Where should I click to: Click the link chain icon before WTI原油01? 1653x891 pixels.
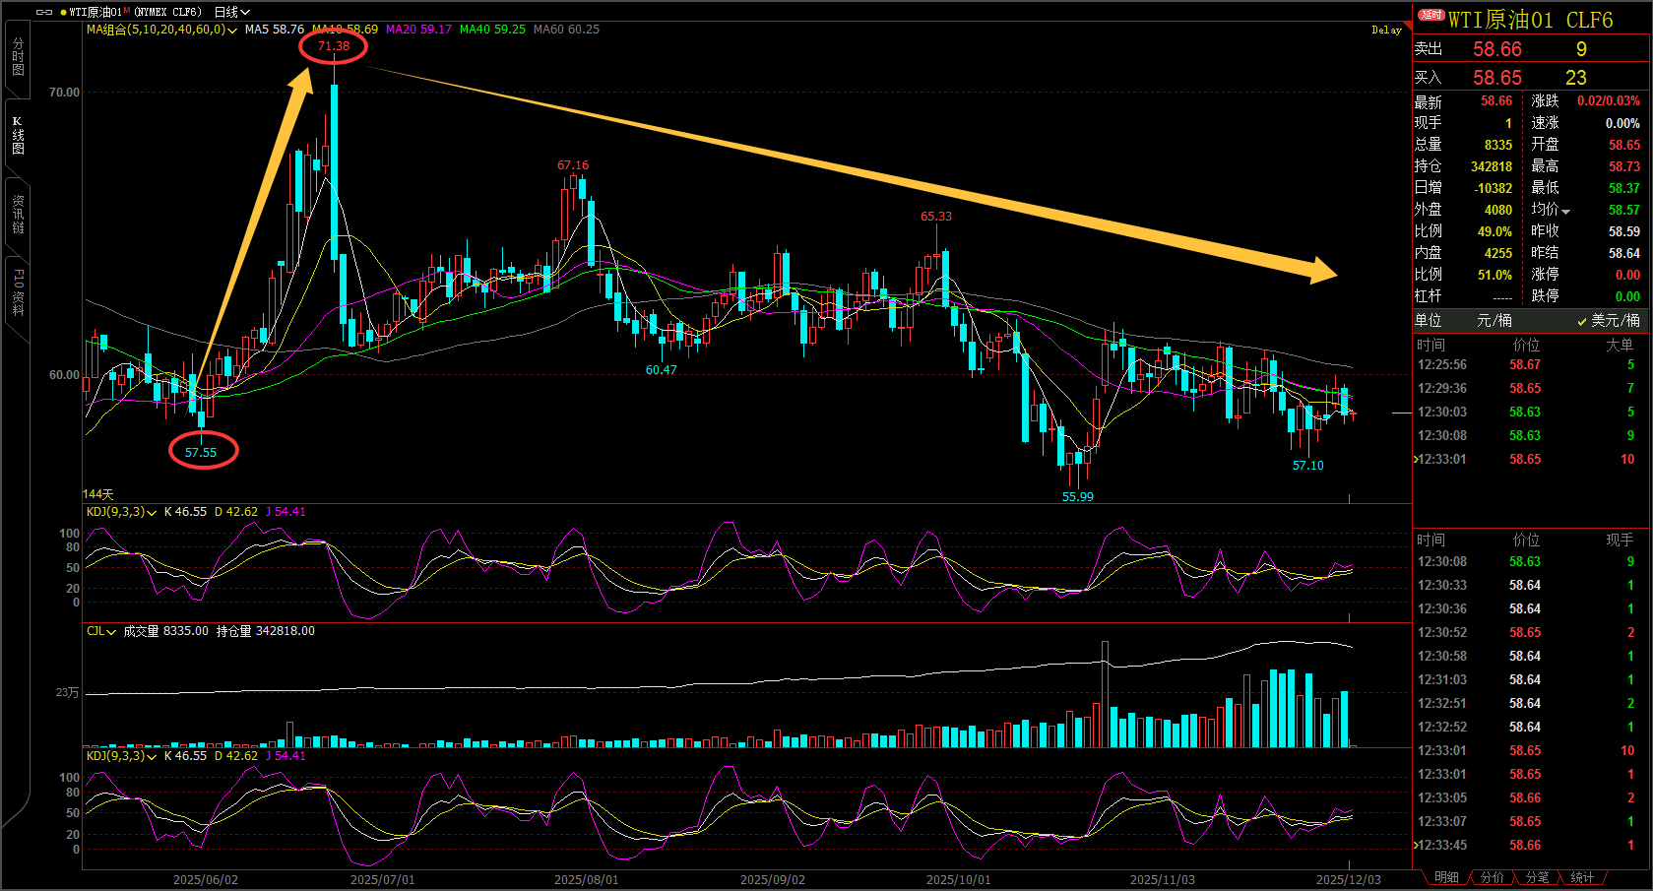[44, 12]
